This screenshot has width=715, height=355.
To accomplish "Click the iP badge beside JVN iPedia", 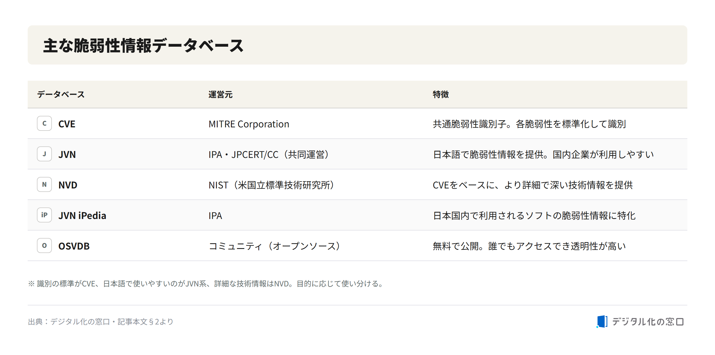I will 44,215.
